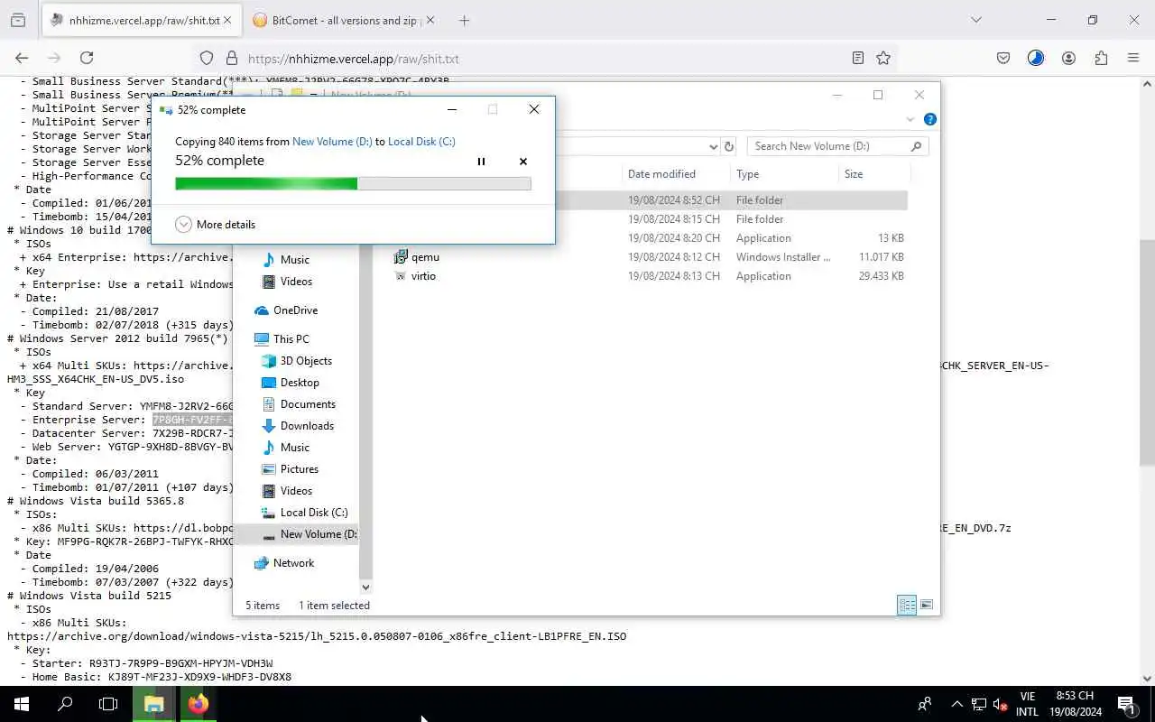Pause the file copy operation

click(x=481, y=162)
